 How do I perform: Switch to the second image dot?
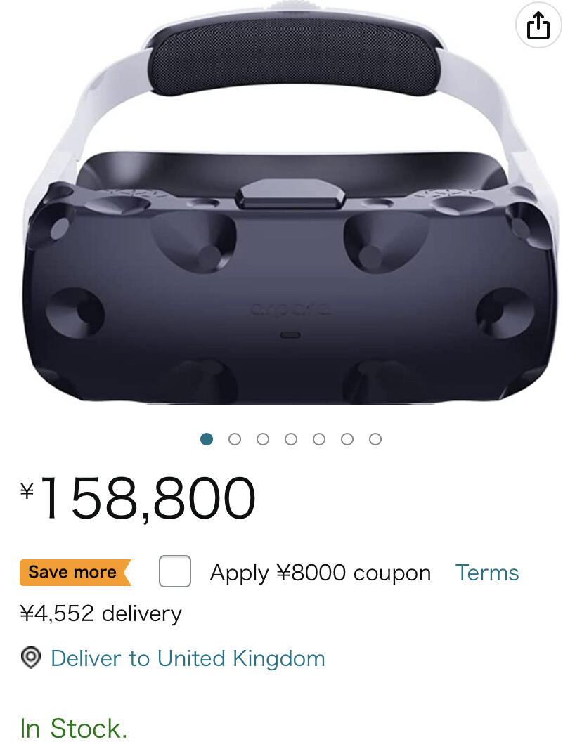point(235,439)
